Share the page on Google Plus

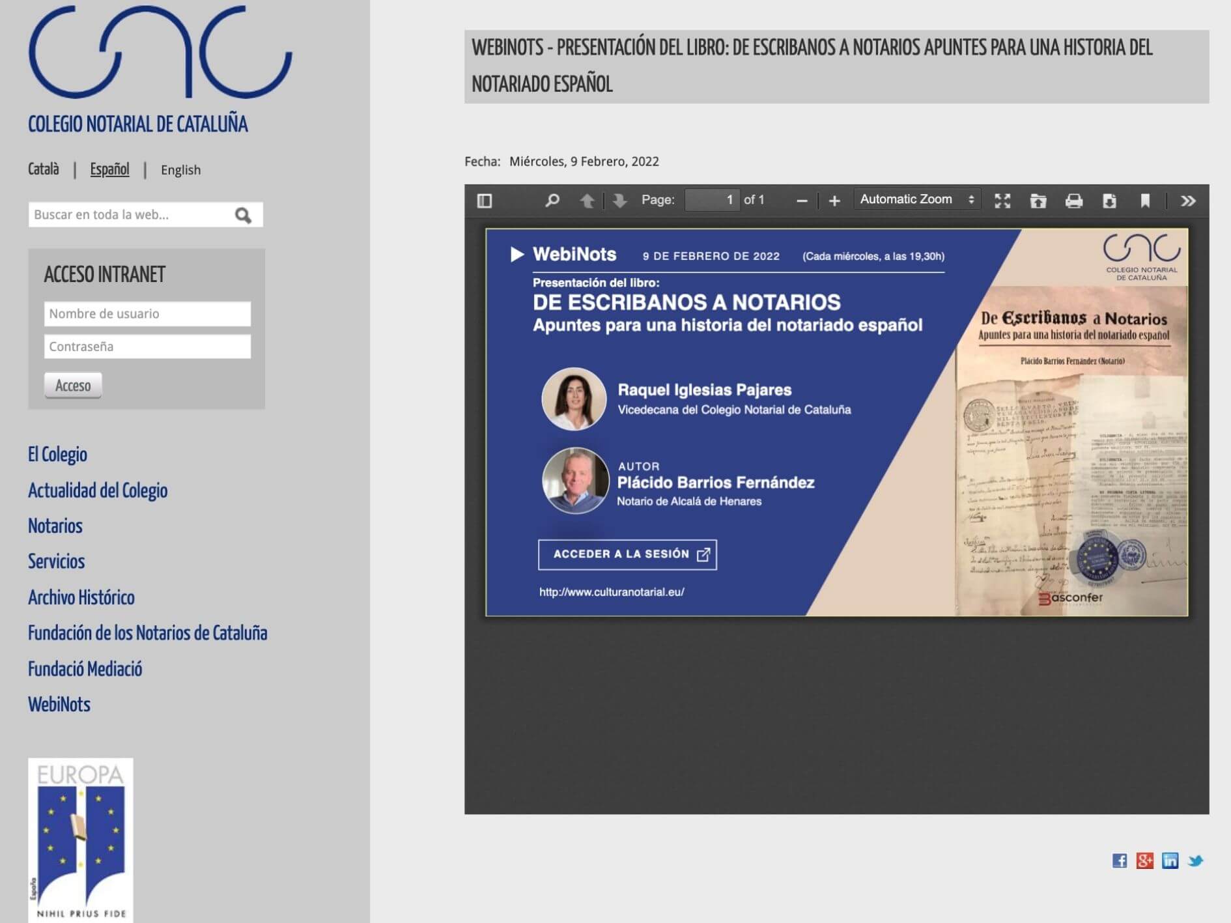[x=1144, y=861]
